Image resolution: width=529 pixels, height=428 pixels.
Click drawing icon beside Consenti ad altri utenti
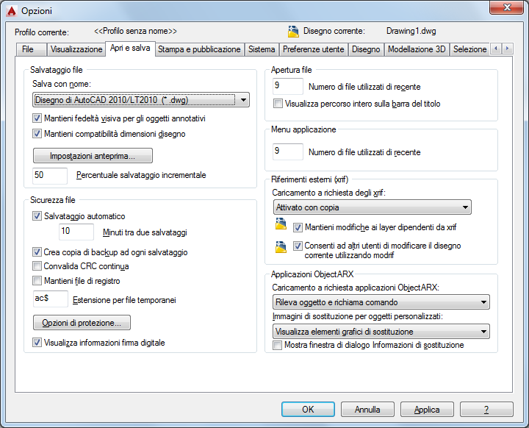[x=281, y=247]
